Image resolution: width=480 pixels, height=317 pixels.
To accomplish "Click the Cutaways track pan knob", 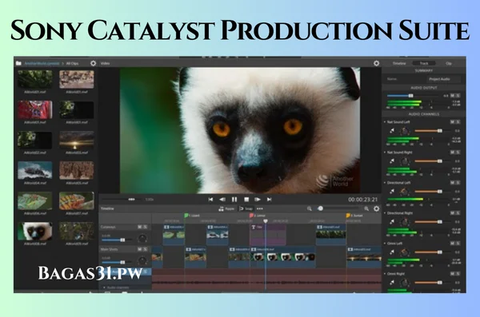I will click(142, 238).
